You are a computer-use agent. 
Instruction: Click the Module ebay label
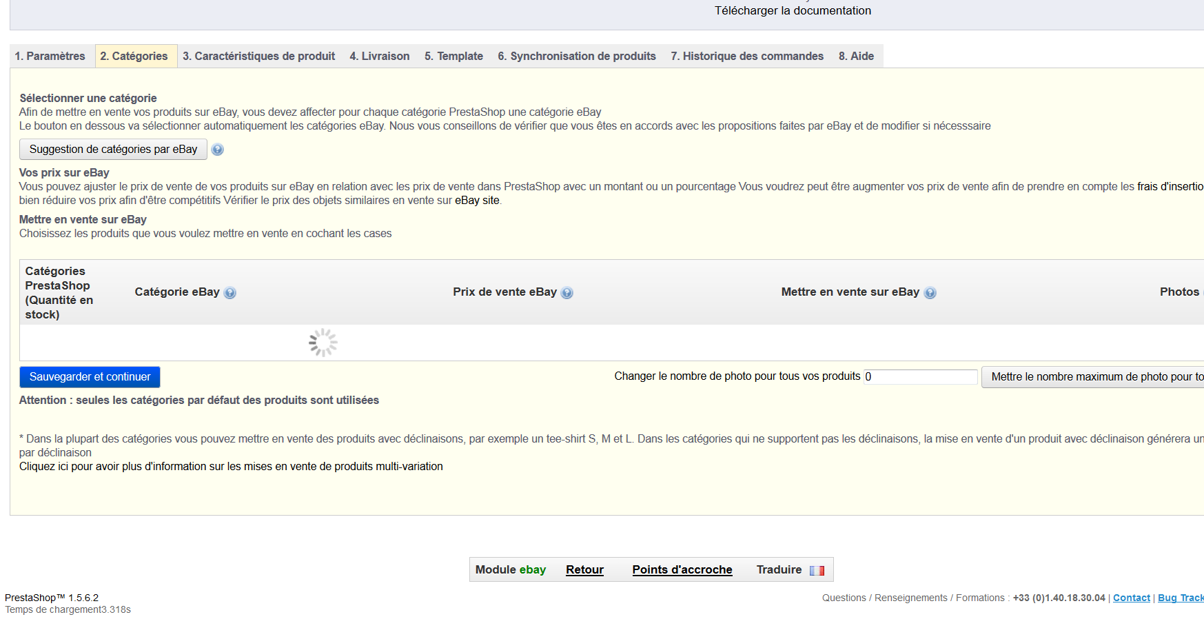tap(510, 570)
